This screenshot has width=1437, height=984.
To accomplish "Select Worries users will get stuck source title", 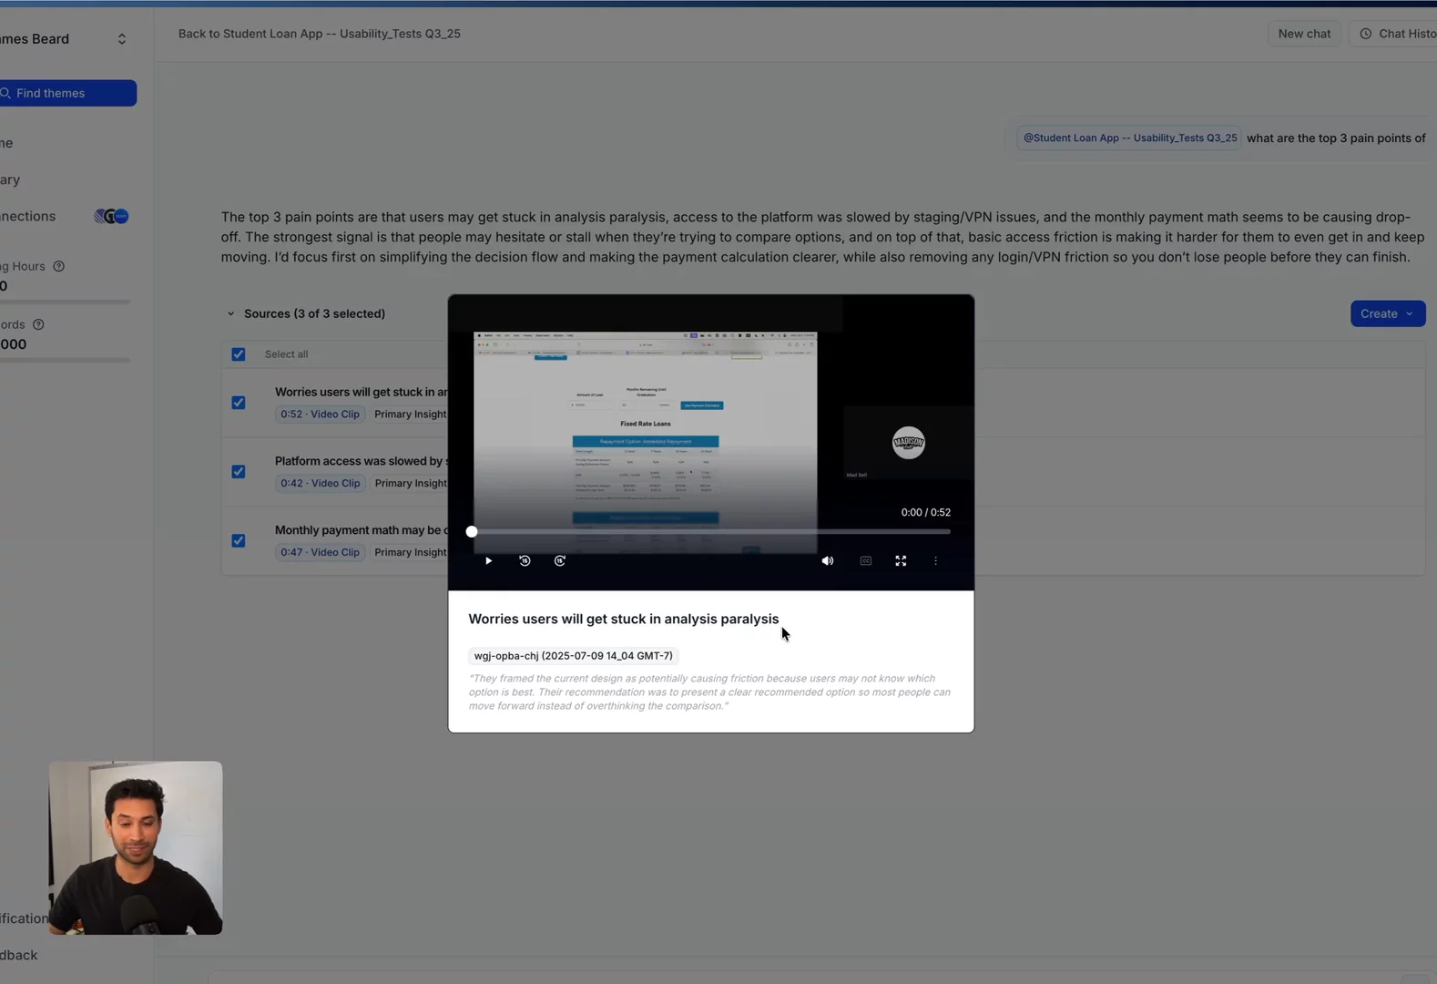I will click(x=361, y=393).
